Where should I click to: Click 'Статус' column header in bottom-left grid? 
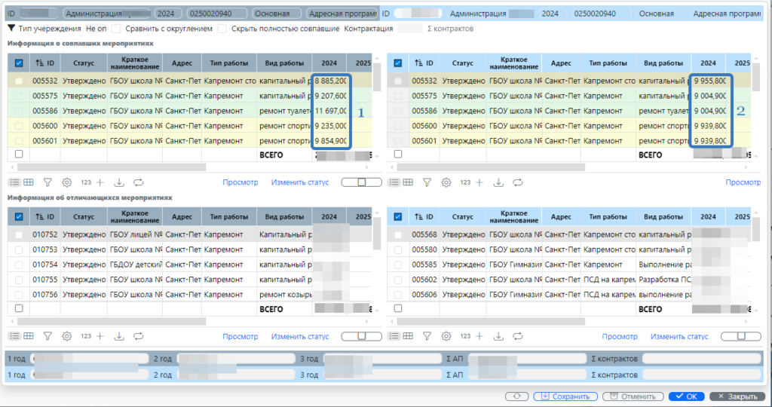tap(84, 217)
